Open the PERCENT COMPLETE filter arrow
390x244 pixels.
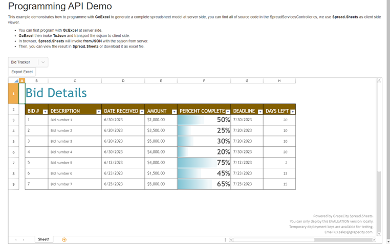[x=228, y=112]
